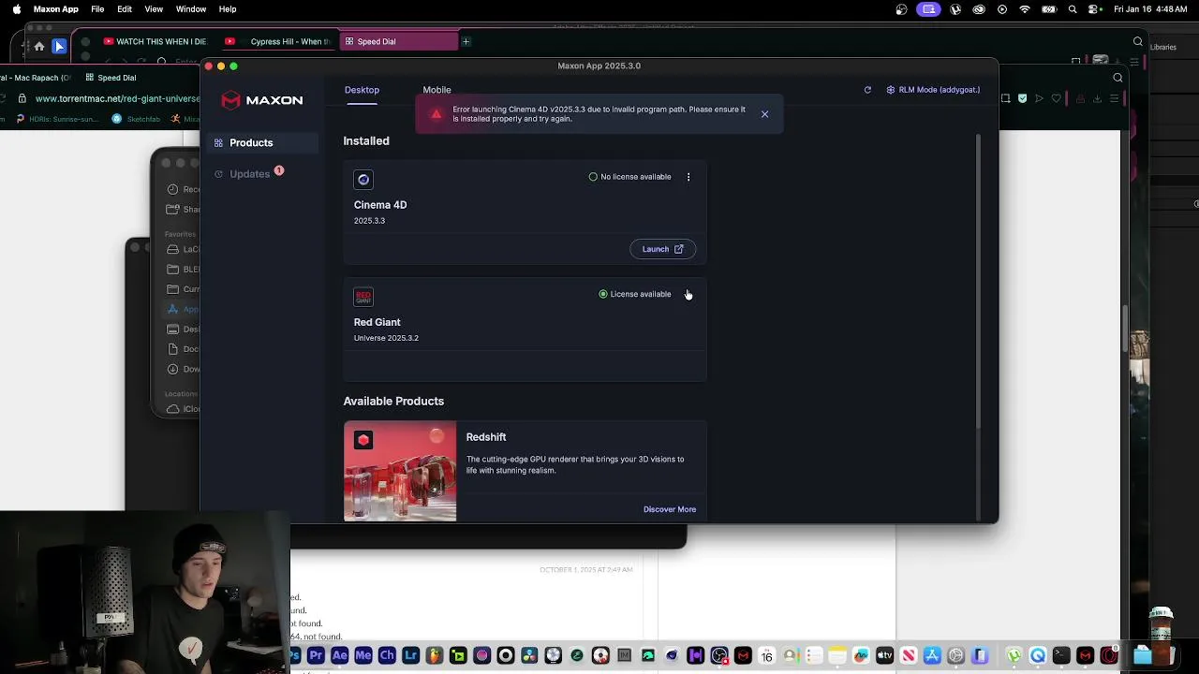Open the Apple menu
This screenshot has width=1199, height=674.
point(16,9)
